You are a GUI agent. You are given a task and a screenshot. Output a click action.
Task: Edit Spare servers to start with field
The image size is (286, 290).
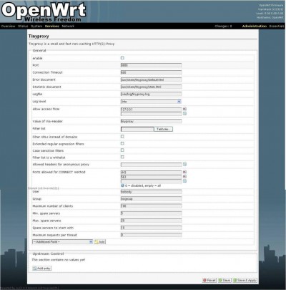coord(151,228)
